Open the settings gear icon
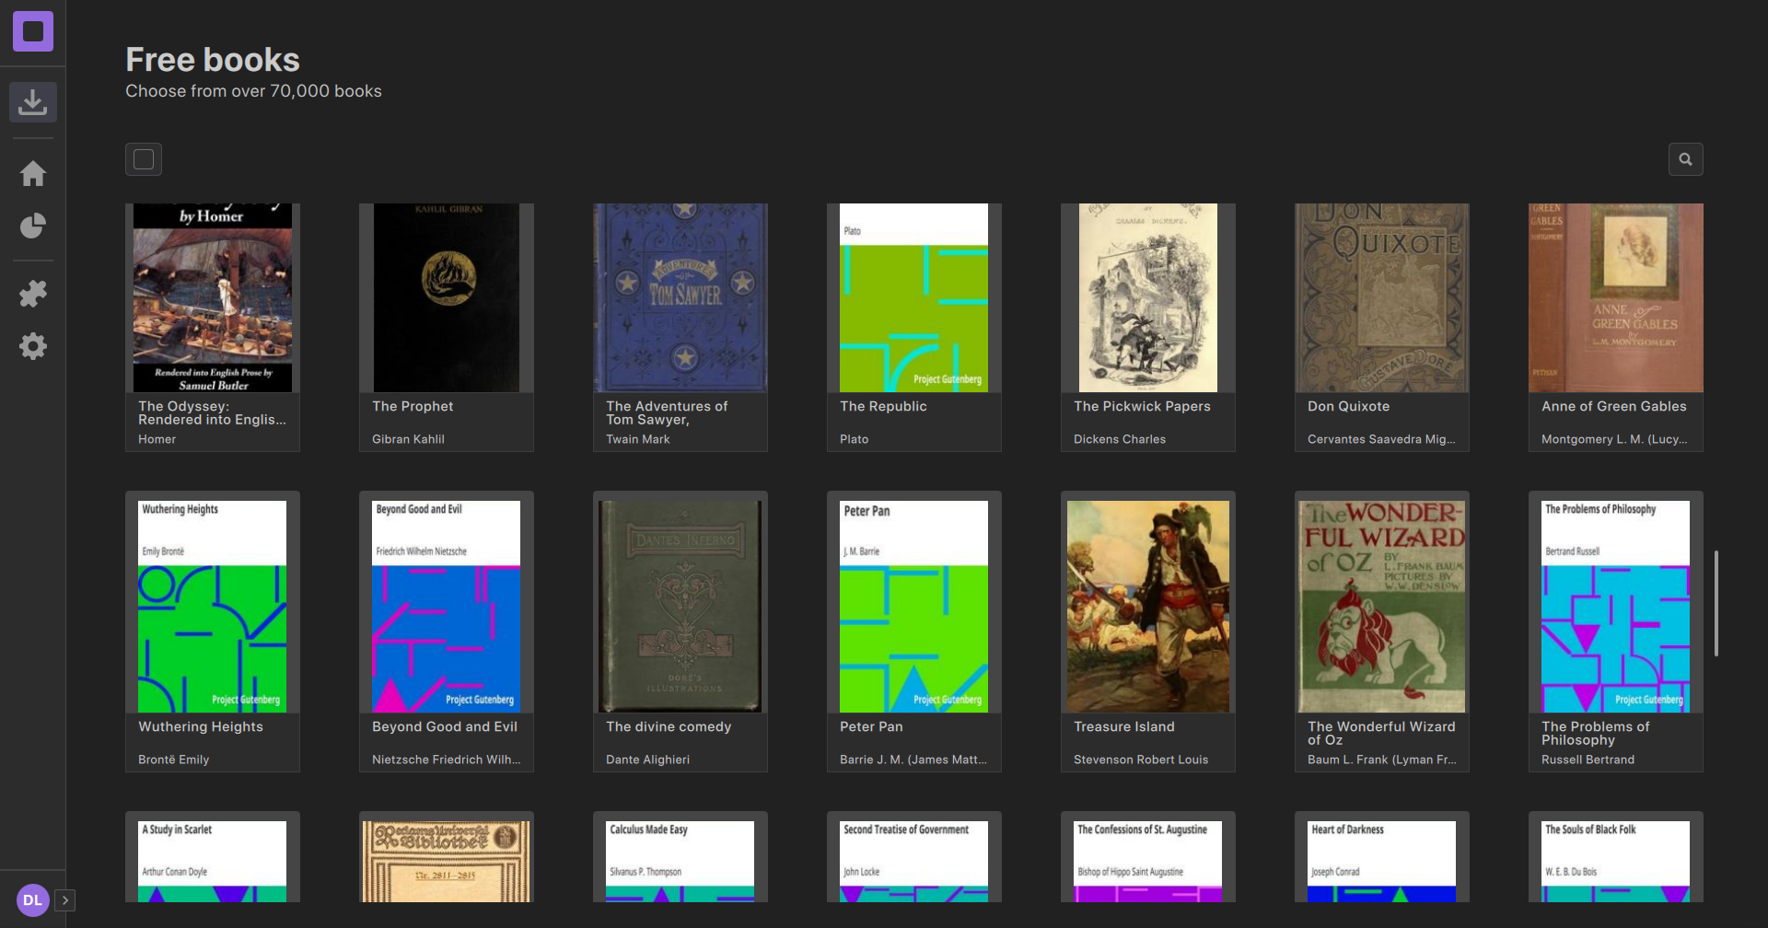 tap(33, 346)
